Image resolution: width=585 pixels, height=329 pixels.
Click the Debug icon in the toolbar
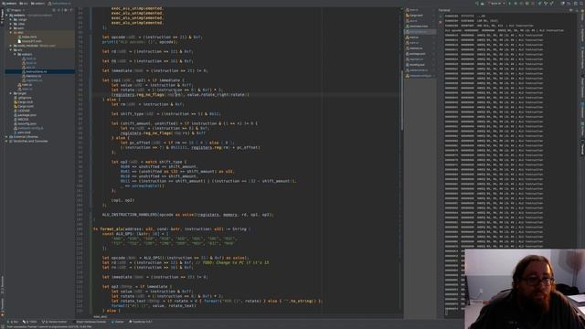coord(516,4)
